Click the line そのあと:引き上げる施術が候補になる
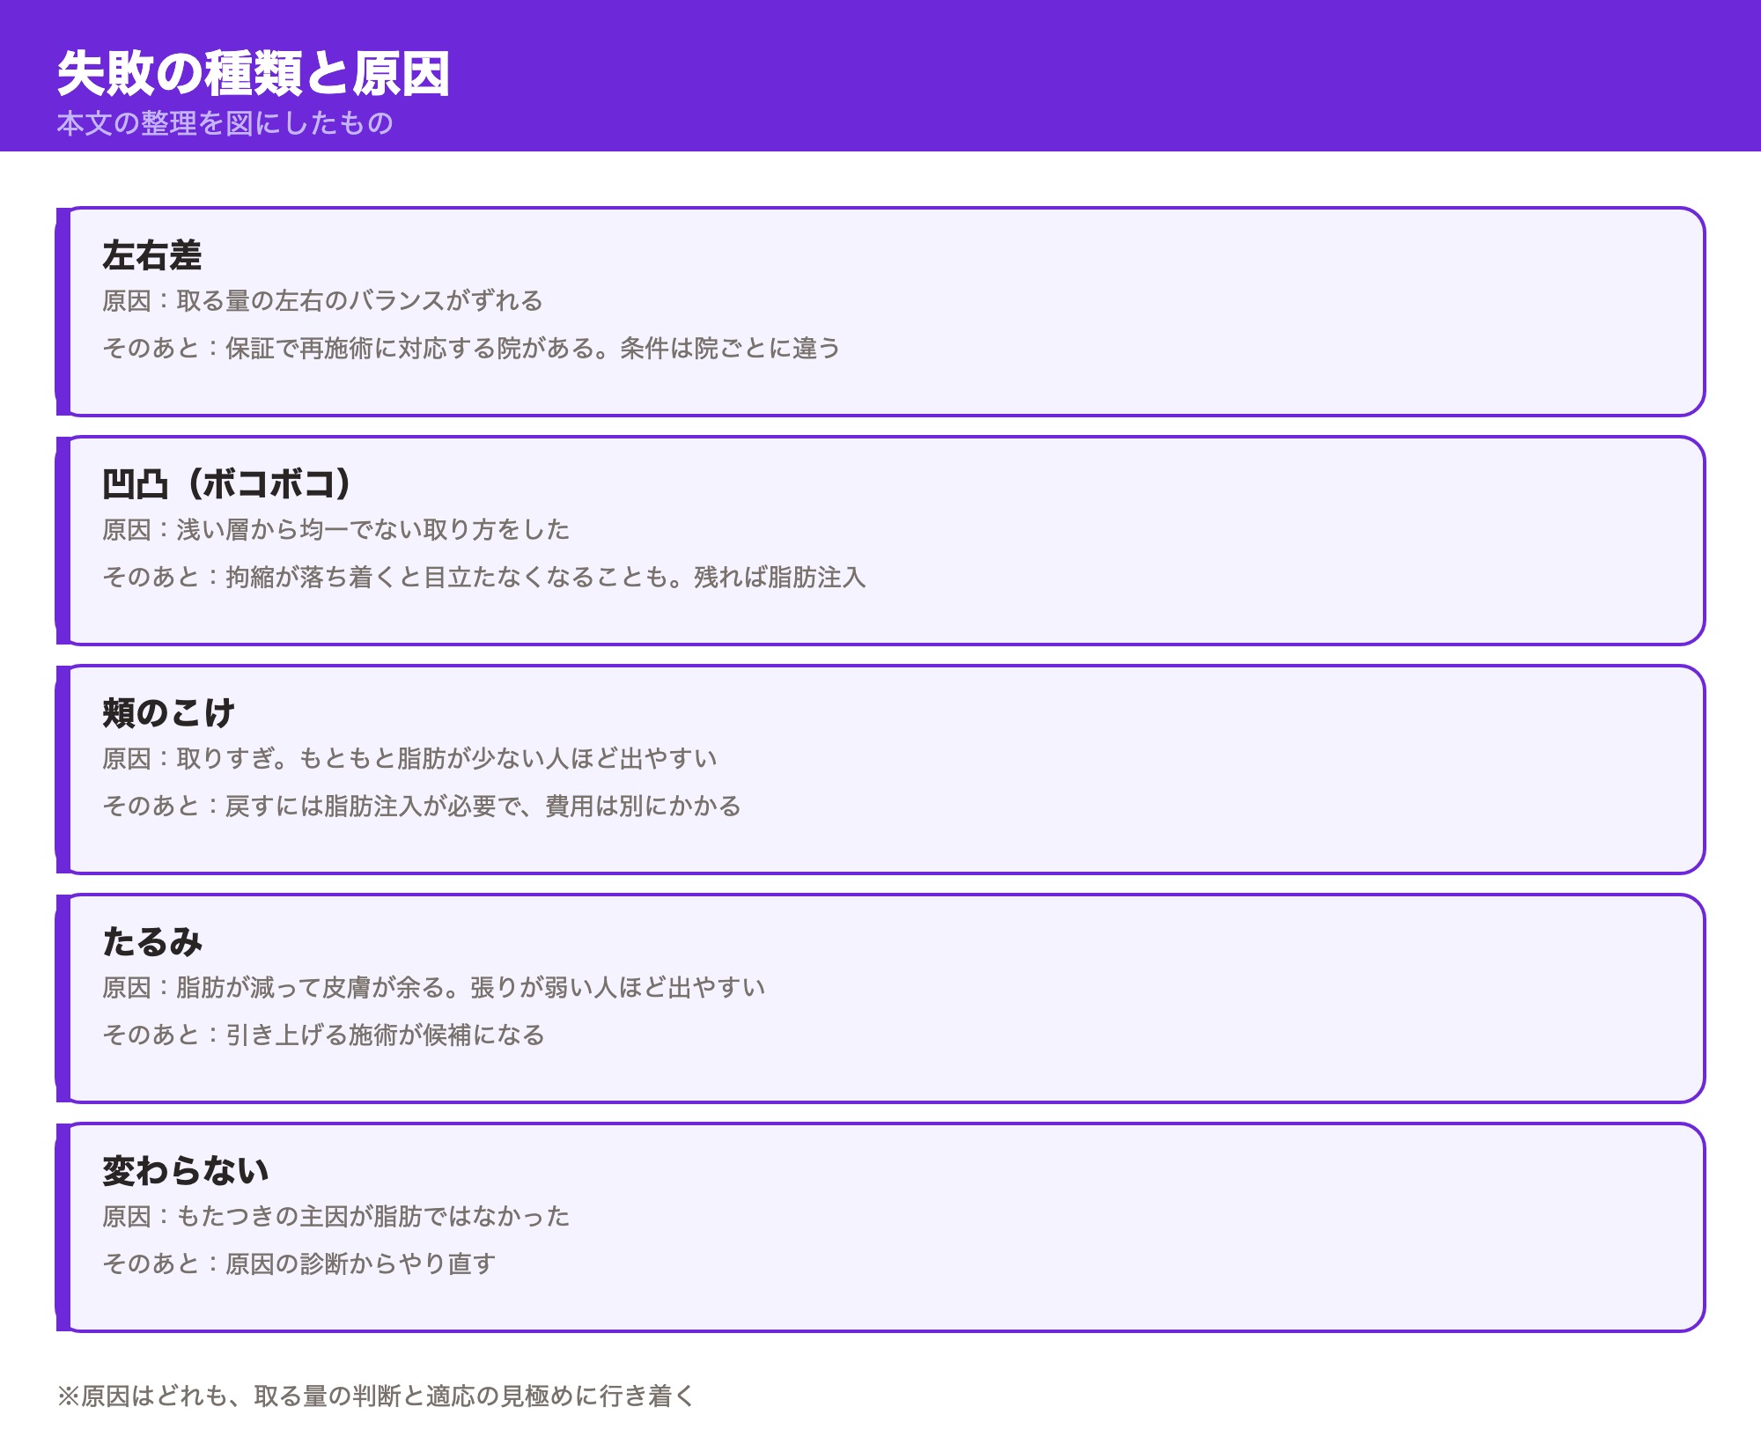The height and width of the screenshot is (1444, 1761). 323,1035
